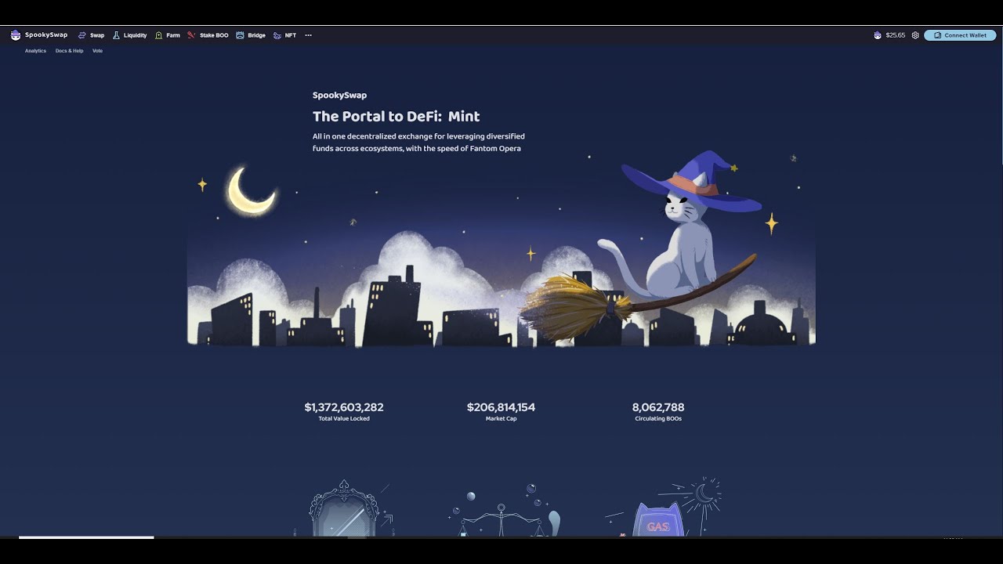The height and width of the screenshot is (564, 1003).
Task: Click the wallet icon inside Connect Wallet
Action: [x=938, y=35]
